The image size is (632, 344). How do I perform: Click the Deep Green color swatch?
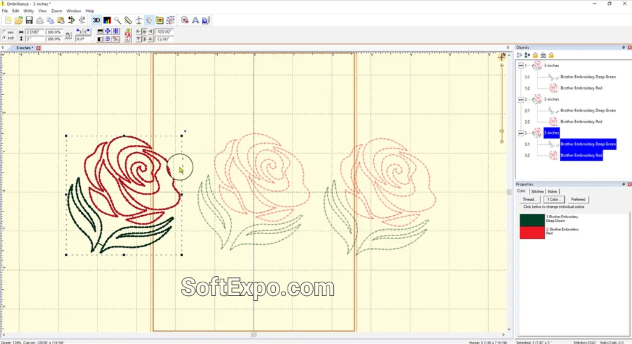[x=532, y=220]
